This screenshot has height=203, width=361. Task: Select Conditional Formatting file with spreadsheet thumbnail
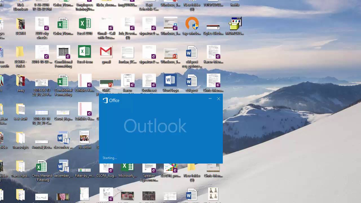(x=63, y=52)
